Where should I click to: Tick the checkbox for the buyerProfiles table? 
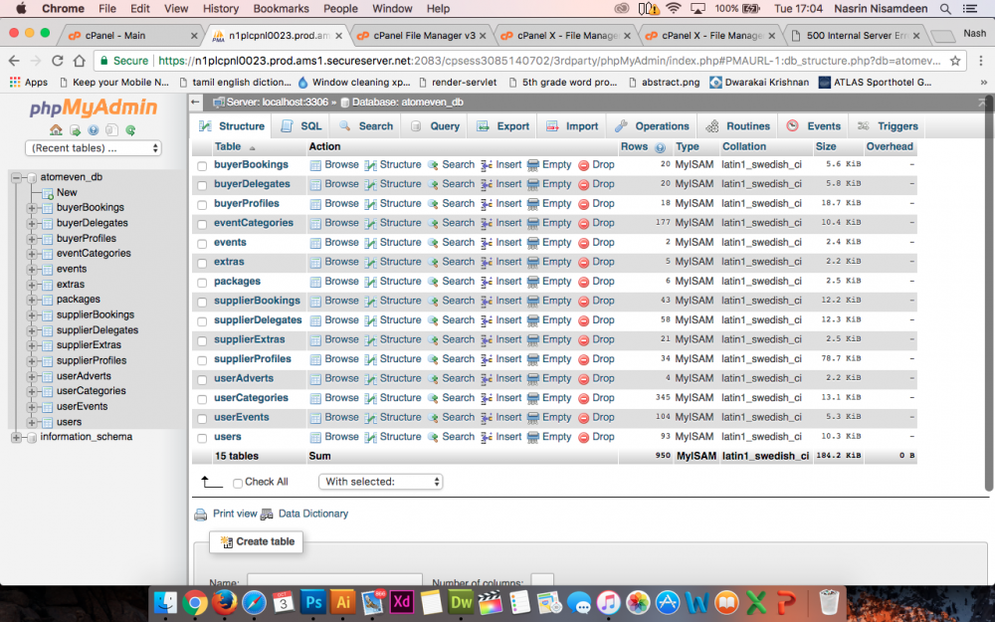(x=202, y=204)
